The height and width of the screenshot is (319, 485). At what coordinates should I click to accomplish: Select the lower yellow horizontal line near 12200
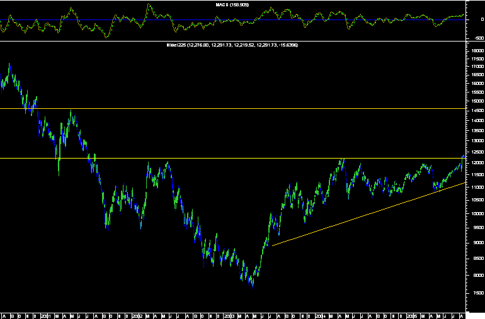232,159
